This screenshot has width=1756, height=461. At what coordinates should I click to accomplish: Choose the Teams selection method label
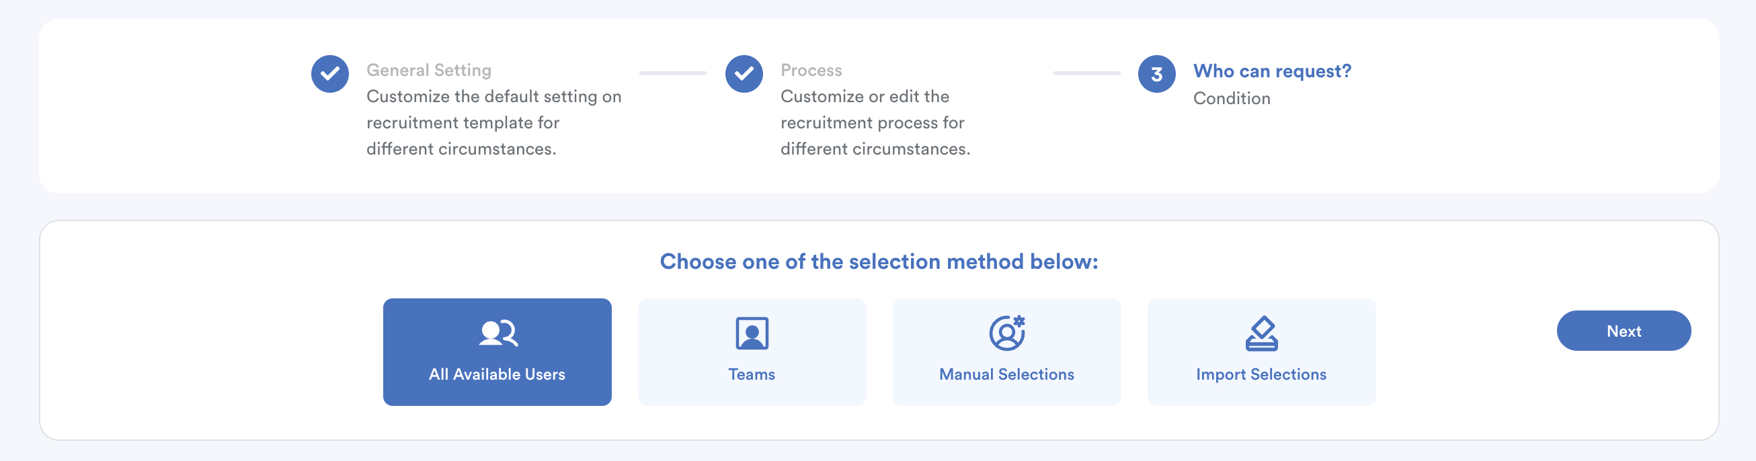[751, 374]
